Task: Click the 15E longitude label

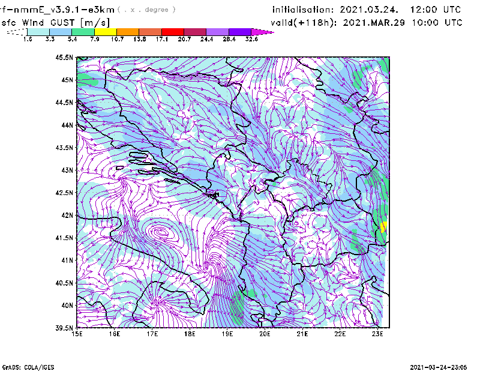Action: 77,334
